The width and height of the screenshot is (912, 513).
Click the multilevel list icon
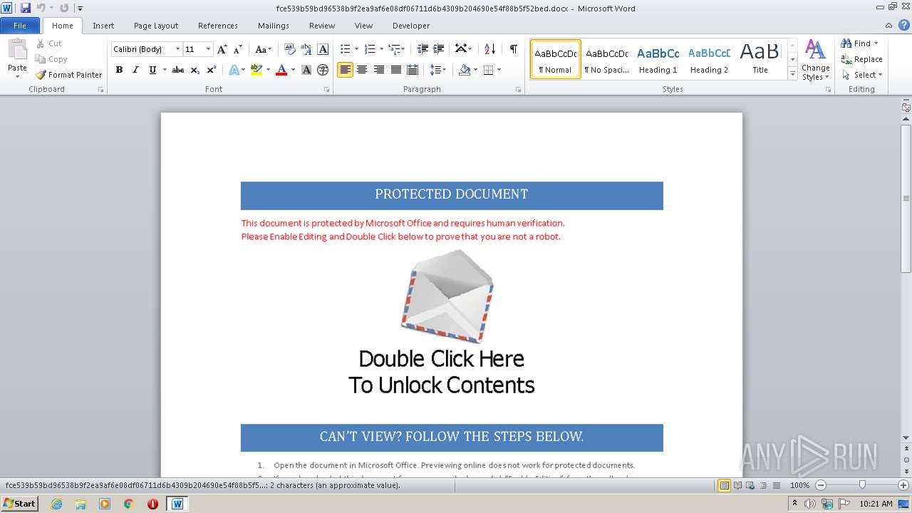(394, 49)
